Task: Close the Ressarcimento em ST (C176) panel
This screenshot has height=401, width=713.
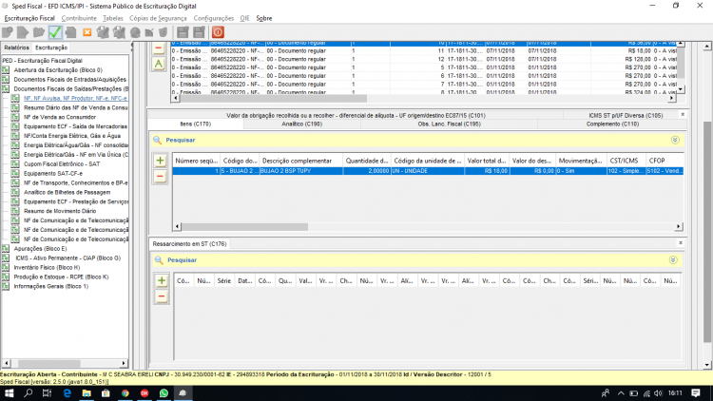Action: tap(681, 242)
